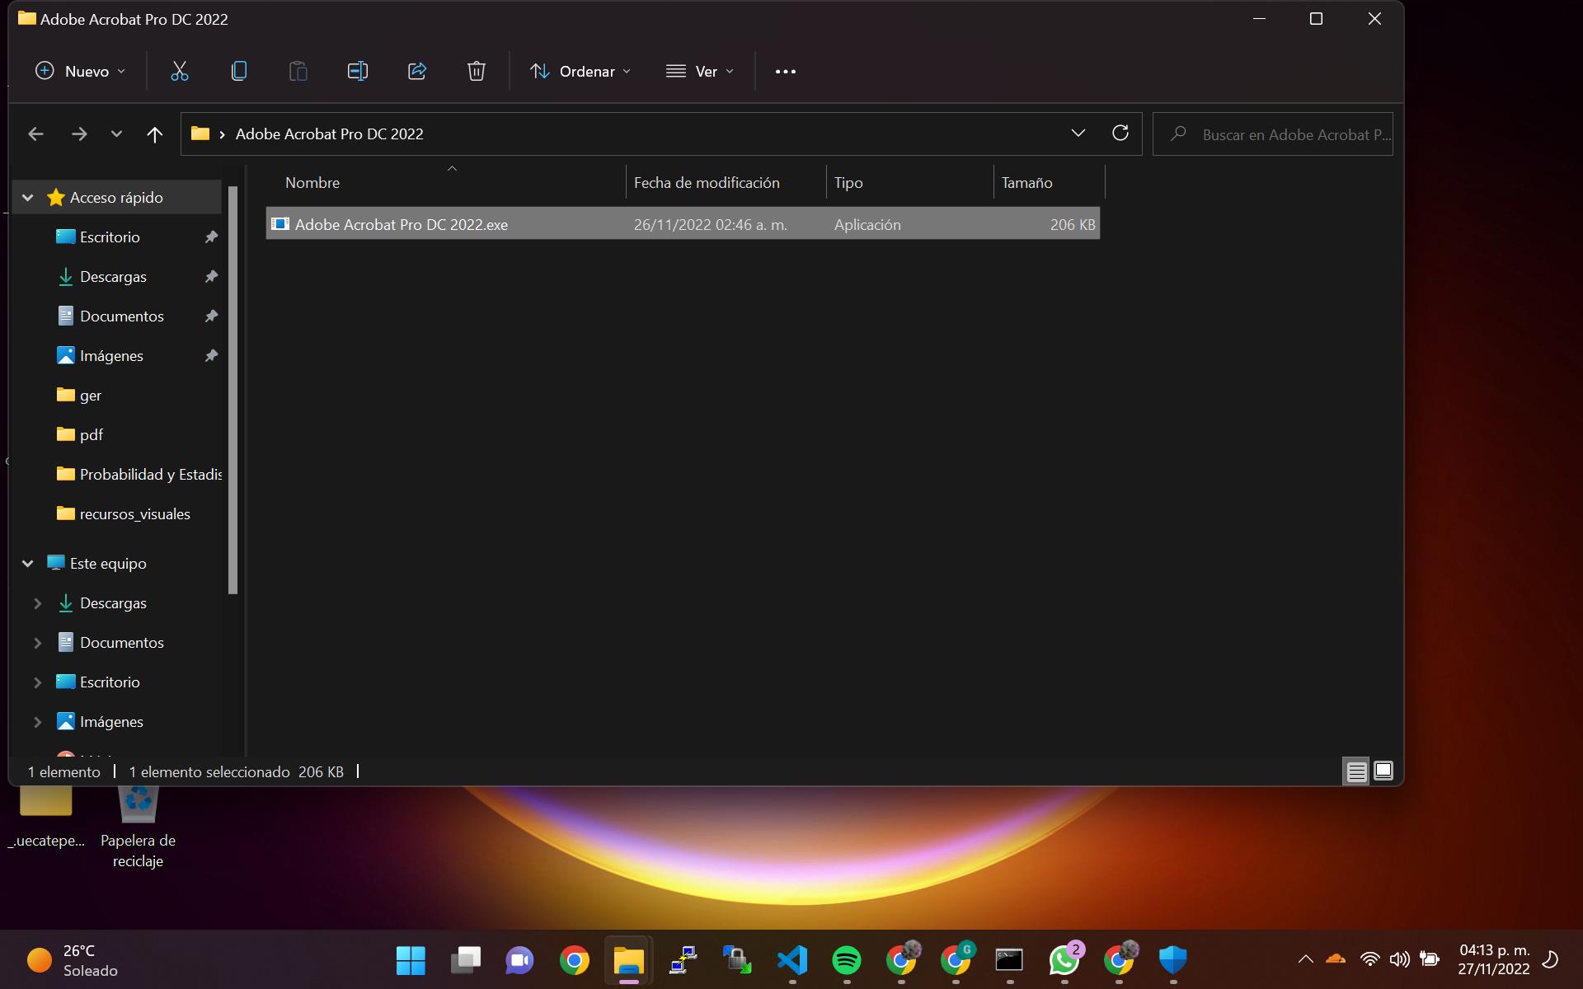Click the Delete trash icon
This screenshot has width=1583, height=989.
click(476, 72)
